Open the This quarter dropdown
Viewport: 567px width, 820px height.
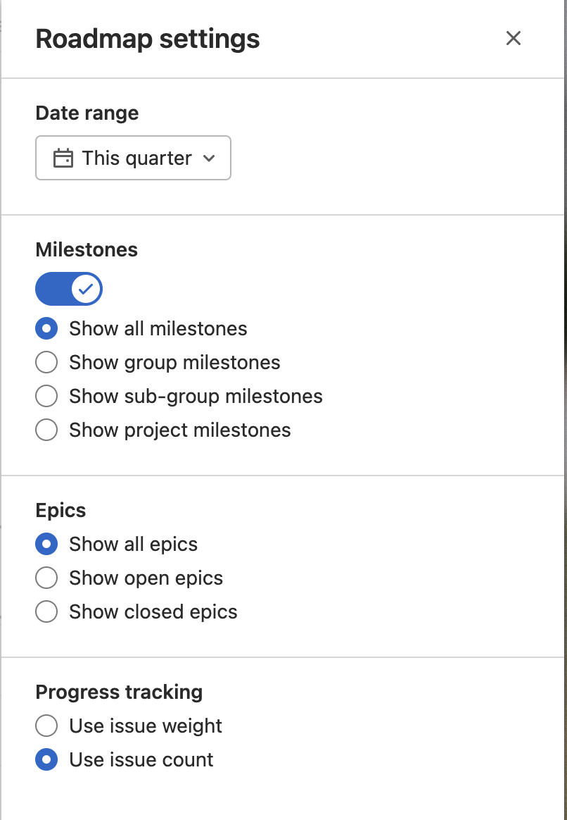[x=133, y=158]
